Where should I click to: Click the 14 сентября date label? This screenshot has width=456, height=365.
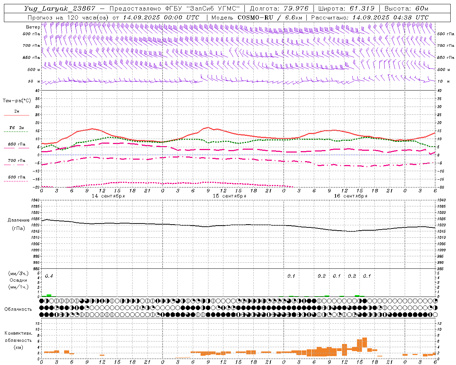pos(108,196)
